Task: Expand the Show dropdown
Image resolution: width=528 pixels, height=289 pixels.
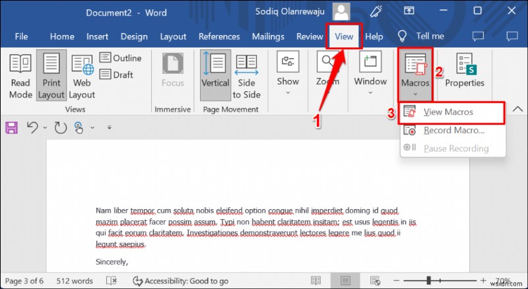Action: tap(288, 75)
